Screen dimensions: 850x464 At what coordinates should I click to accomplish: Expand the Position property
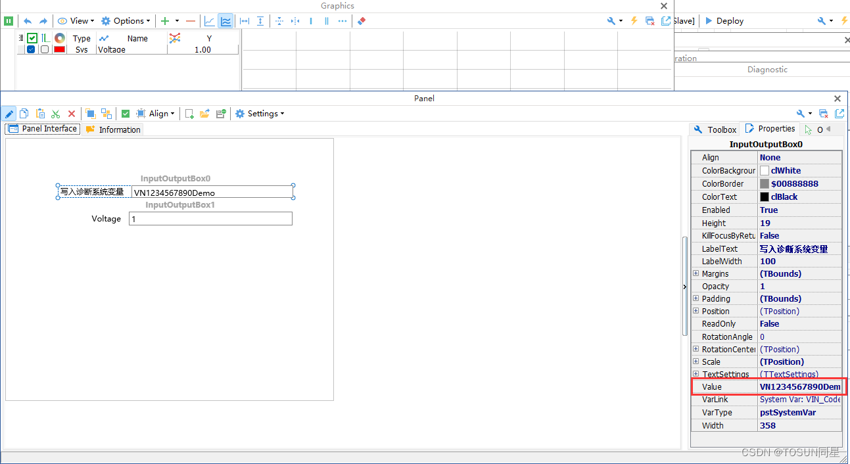coord(696,311)
